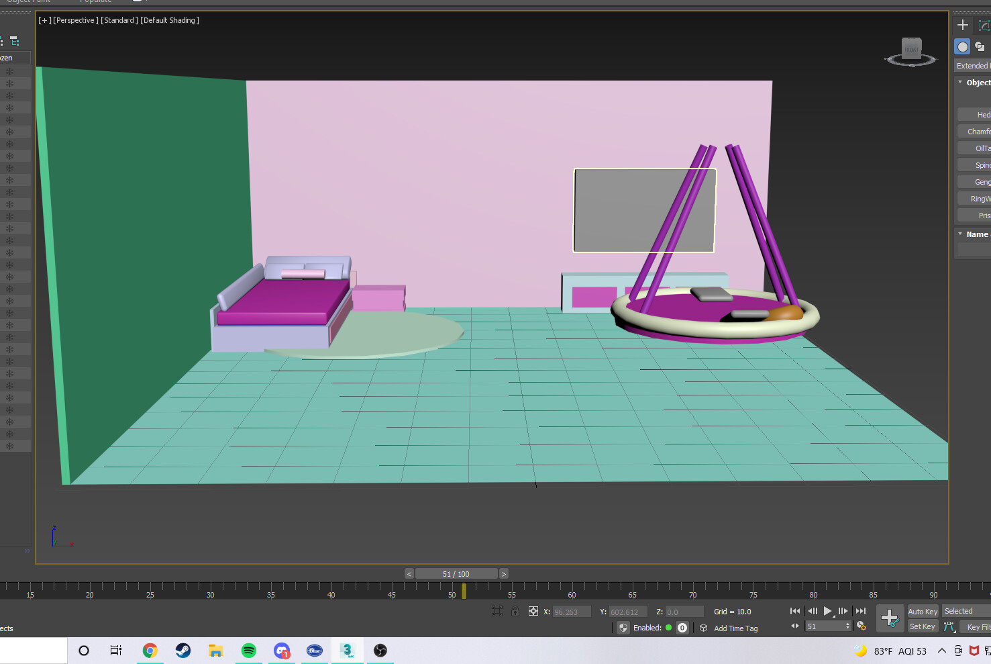Viewport: 991px width, 664px height.
Task: Enable Auto Key animation mode
Action: click(x=922, y=611)
